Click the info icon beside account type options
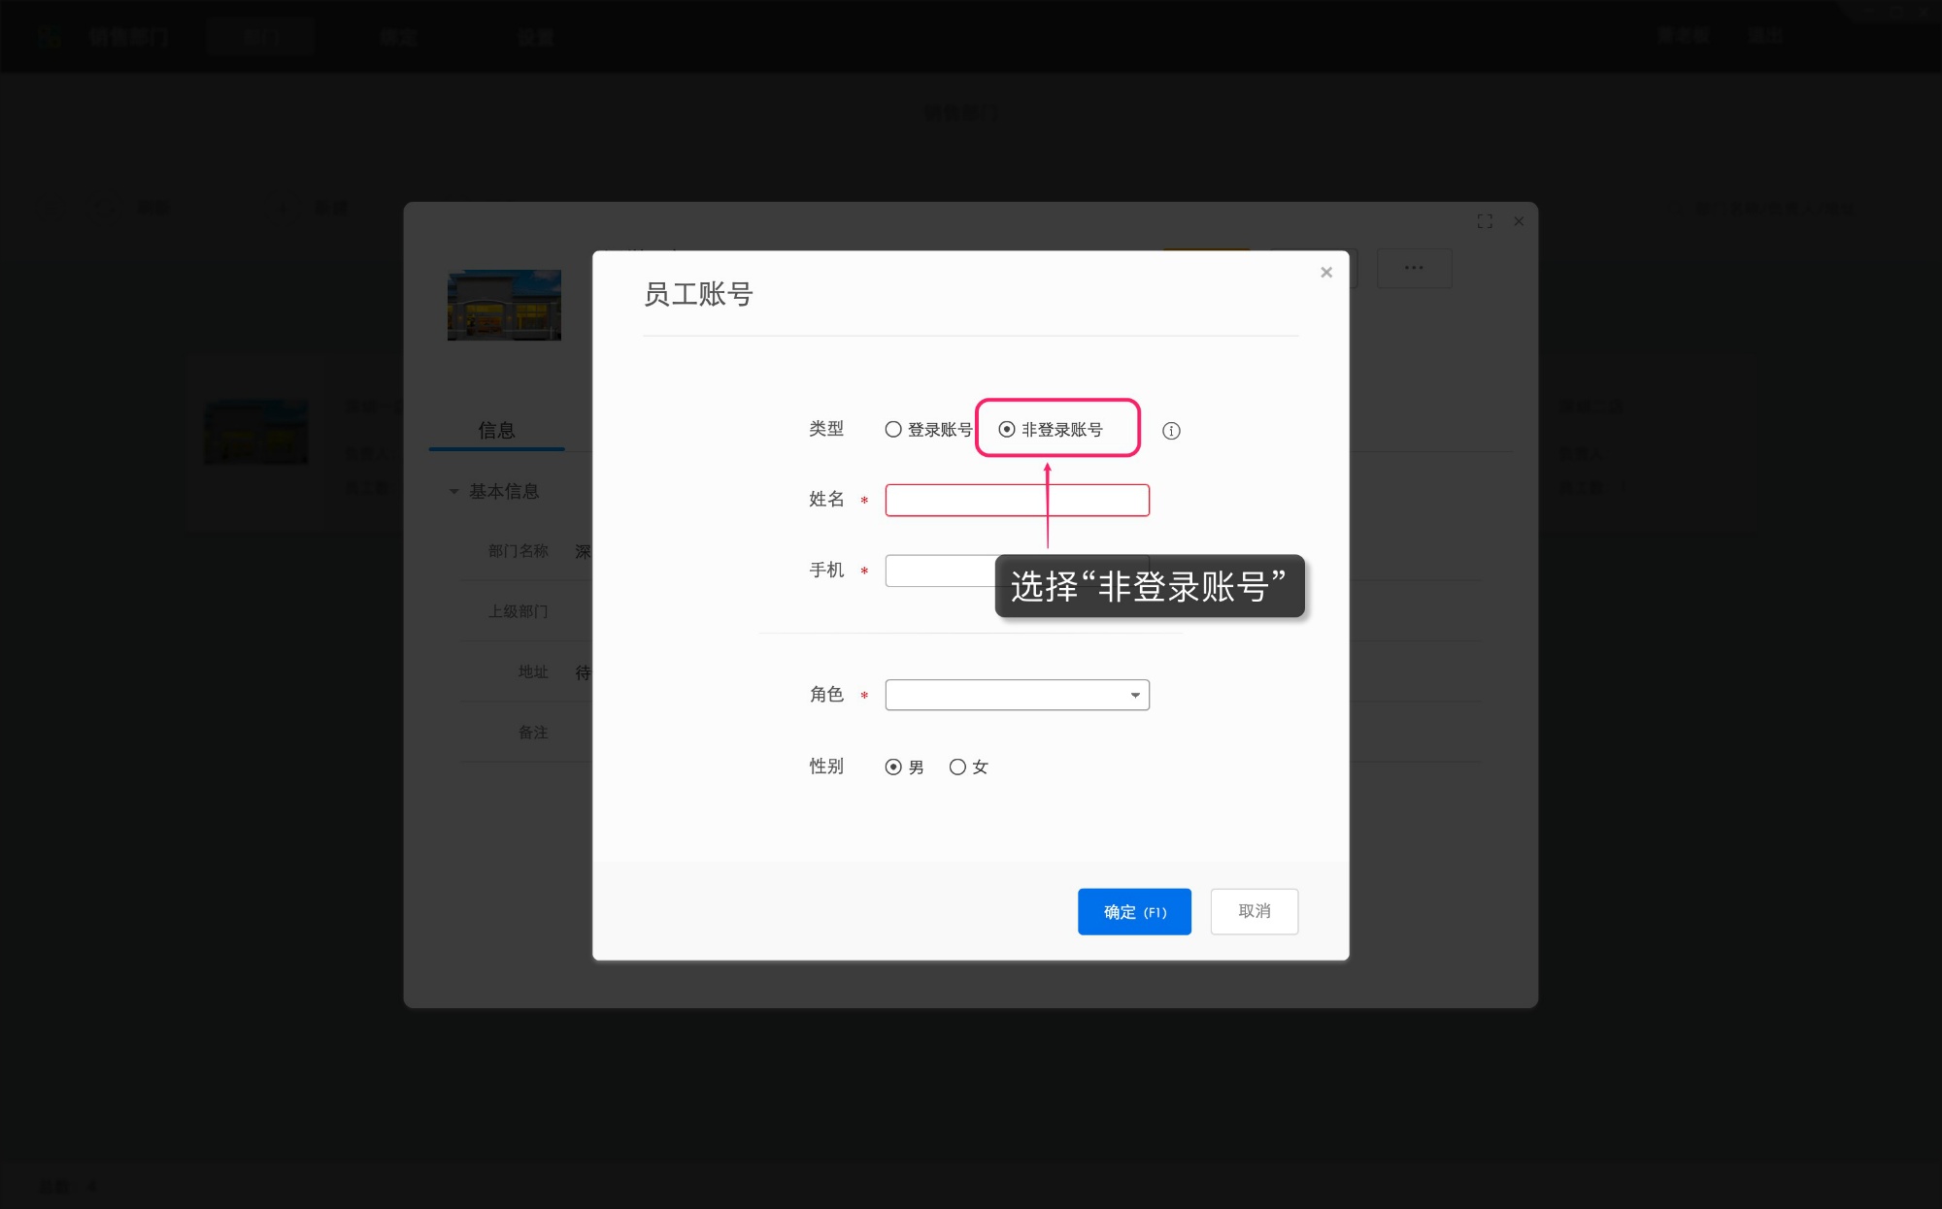Image resolution: width=1942 pixels, height=1209 pixels. (1171, 430)
